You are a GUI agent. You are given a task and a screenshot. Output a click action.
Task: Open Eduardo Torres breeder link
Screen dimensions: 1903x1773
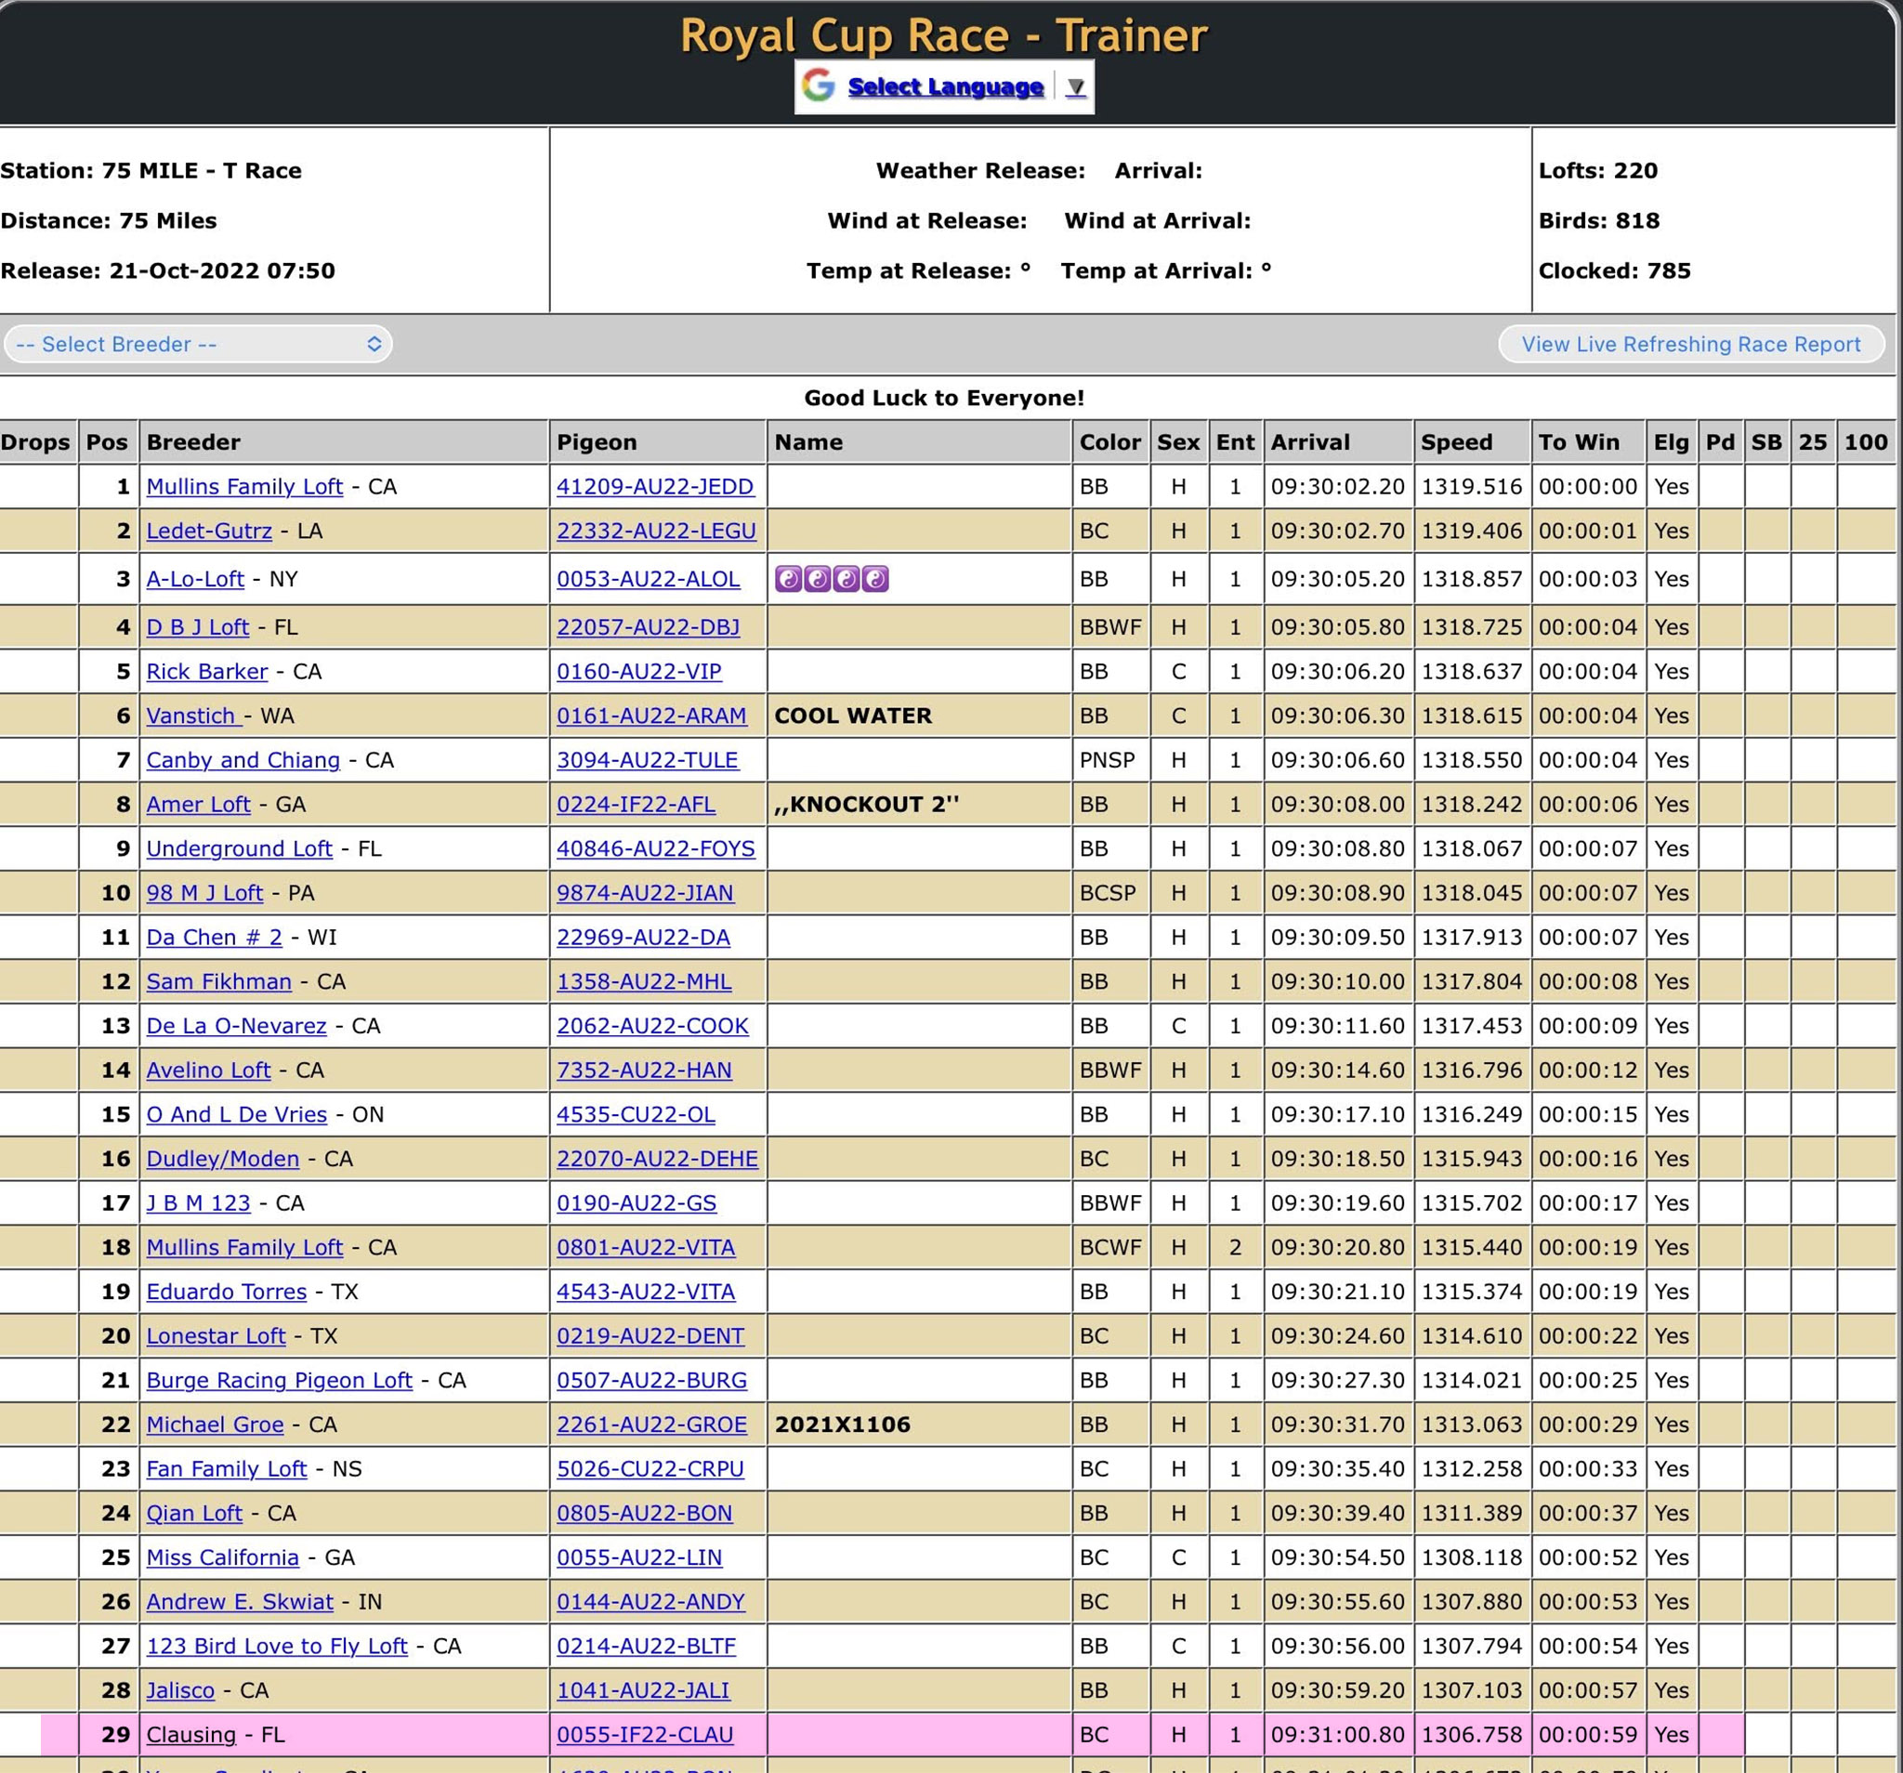click(x=227, y=1292)
